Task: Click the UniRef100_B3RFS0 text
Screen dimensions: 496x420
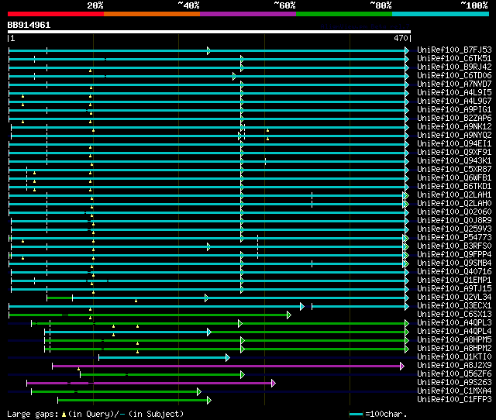Action: tap(454, 246)
